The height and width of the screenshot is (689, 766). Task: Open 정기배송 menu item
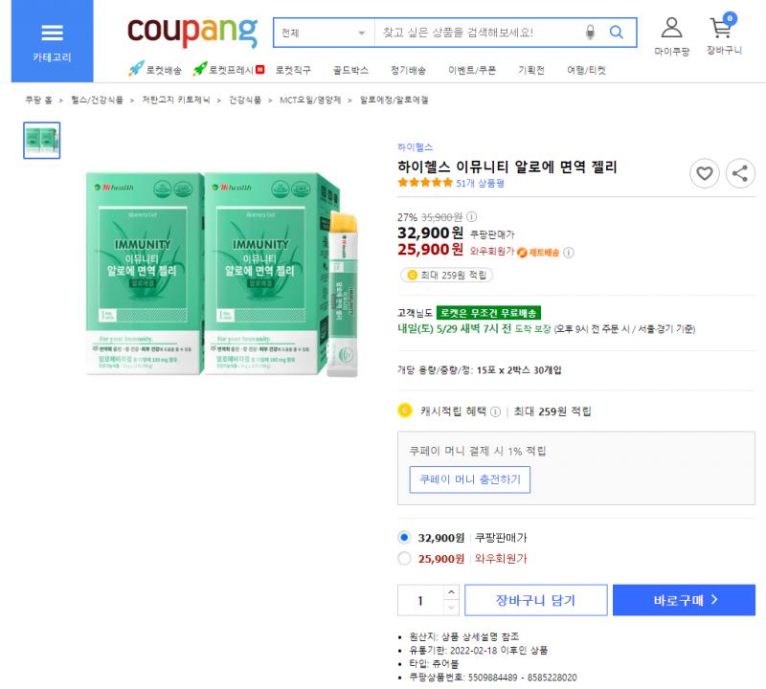click(409, 70)
